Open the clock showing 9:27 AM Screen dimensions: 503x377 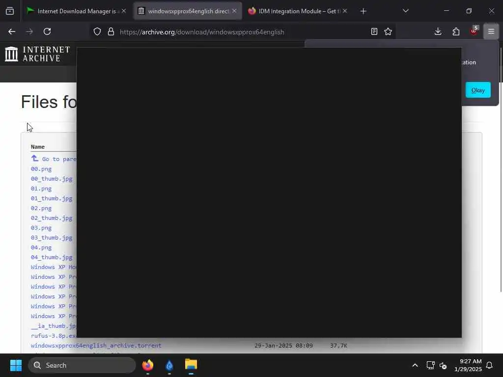pos(468,365)
